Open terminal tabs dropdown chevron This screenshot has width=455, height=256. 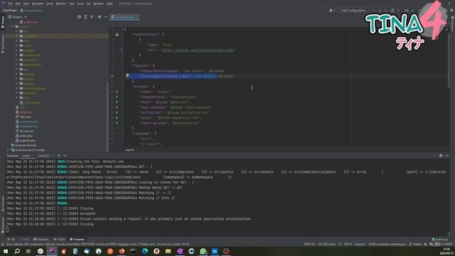(65, 156)
